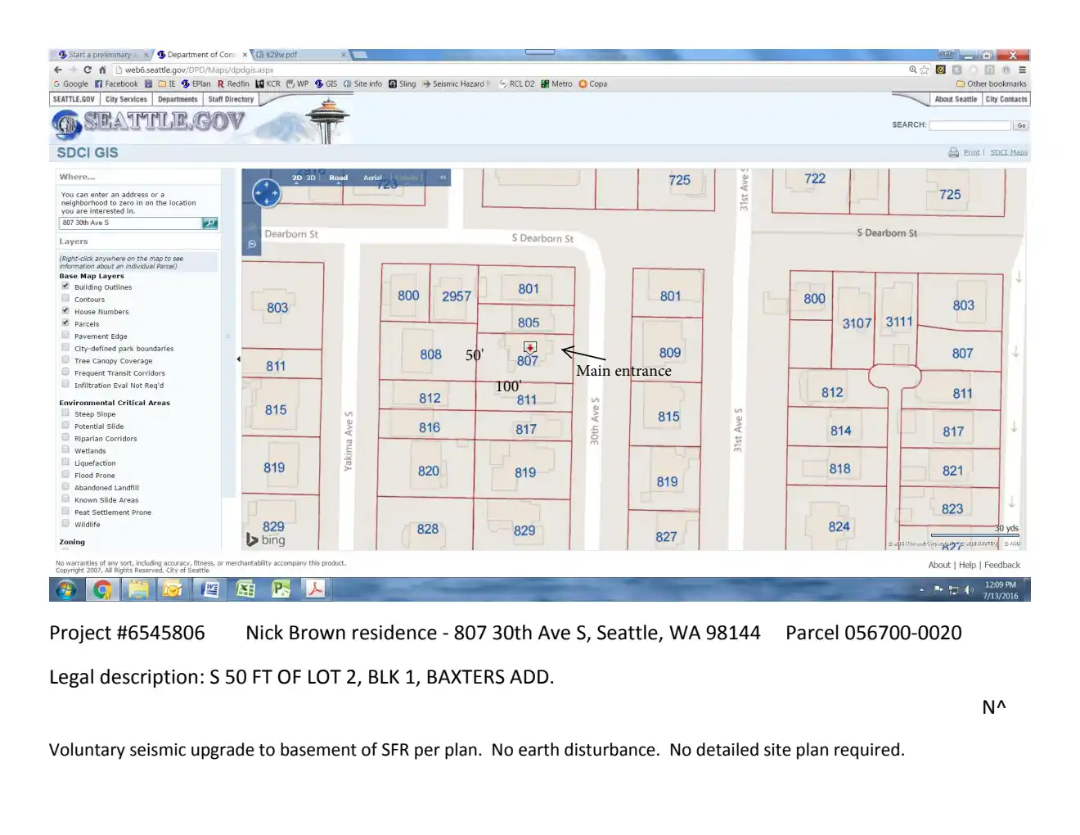The width and height of the screenshot is (1080, 835).
Task: Open the Other bookmarks folder
Action: tap(992, 83)
